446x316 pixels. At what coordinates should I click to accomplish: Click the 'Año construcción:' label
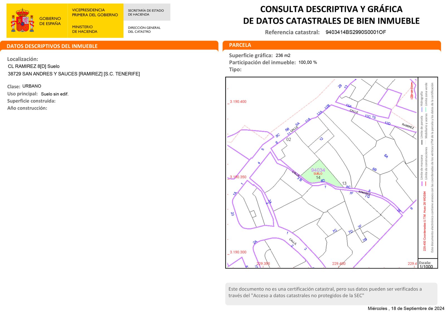coord(27,108)
